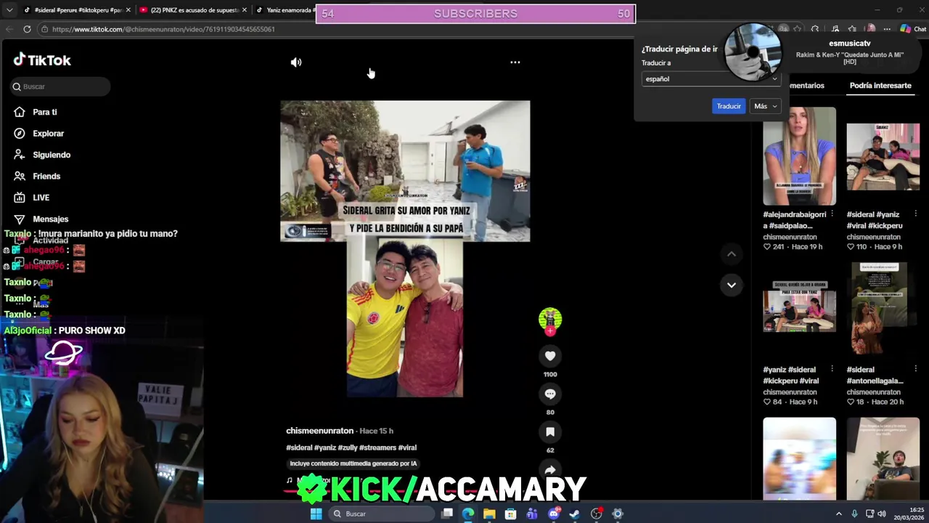The width and height of the screenshot is (929, 523).
Task: Open options for #sideral #yaniz #viral card
Action: [x=915, y=214]
